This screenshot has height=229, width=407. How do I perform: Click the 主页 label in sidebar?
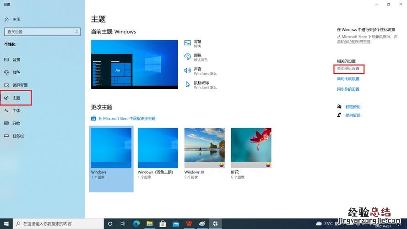[16, 20]
